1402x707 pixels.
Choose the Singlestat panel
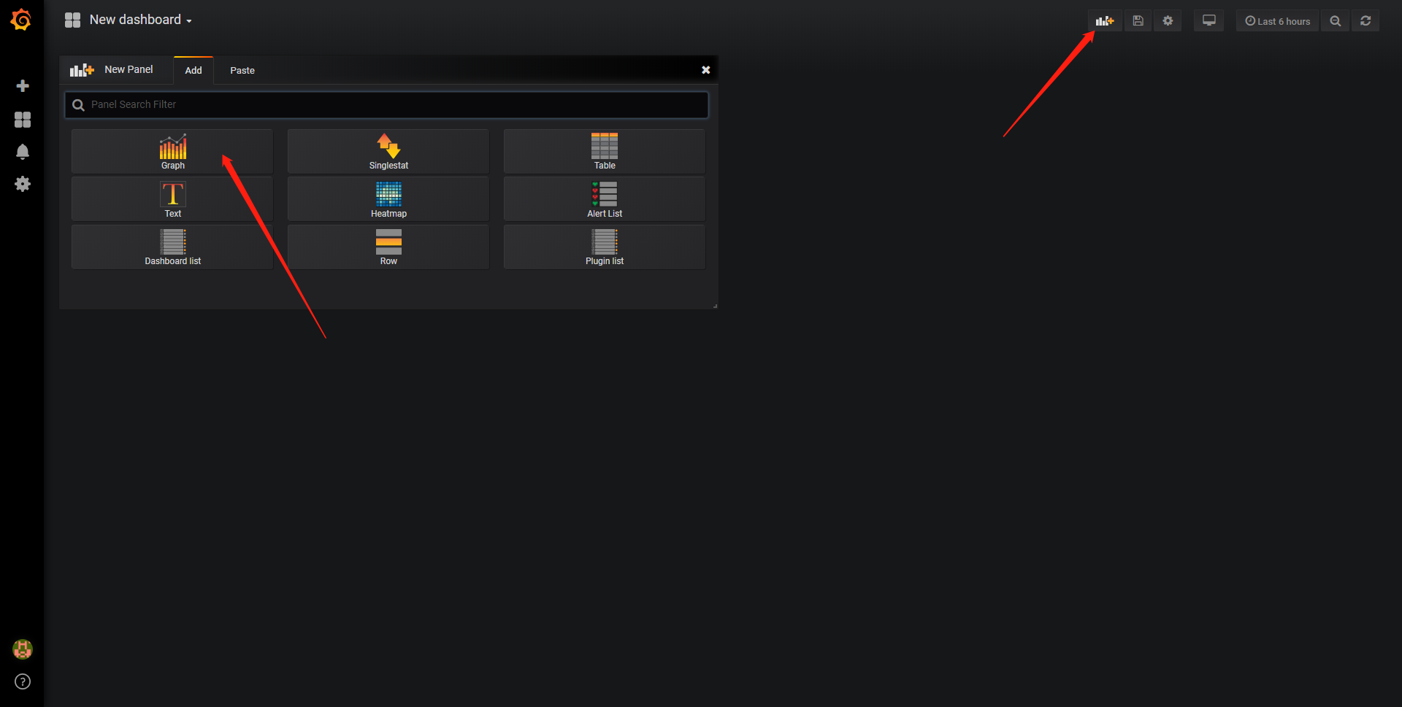pos(388,152)
